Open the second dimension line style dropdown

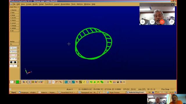tap(18, 59)
